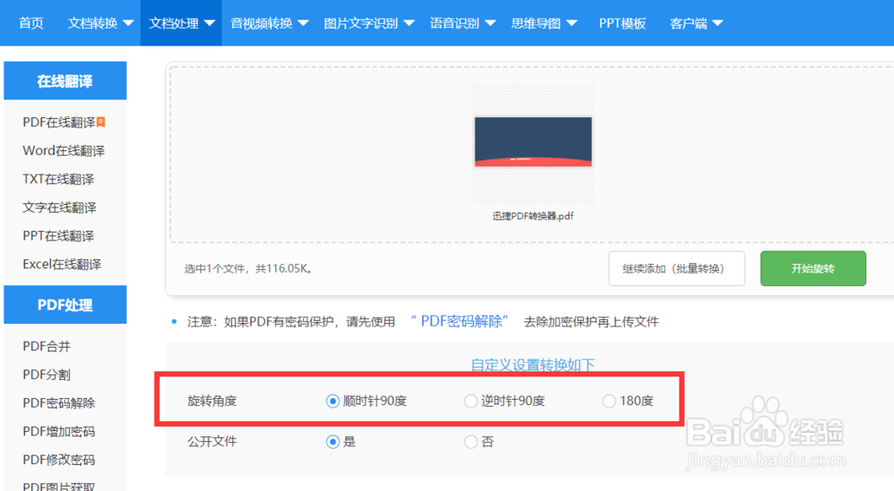Viewport: 894px width, 491px height.
Task: Open TXT在线翻译 in sidebar
Action: click(58, 179)
